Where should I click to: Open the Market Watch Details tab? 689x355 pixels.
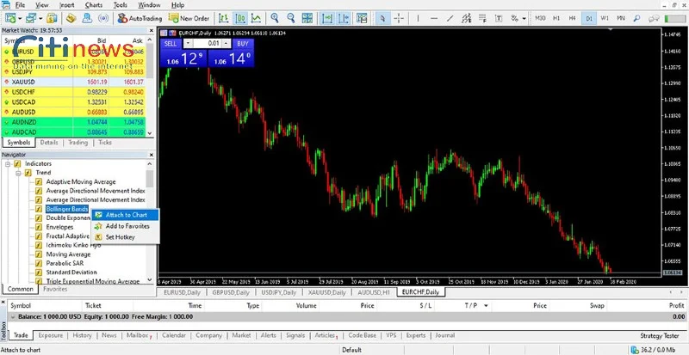(49, 143)
